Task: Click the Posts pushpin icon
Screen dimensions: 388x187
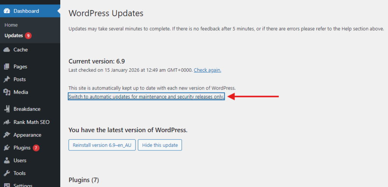Action: point(6,79)
